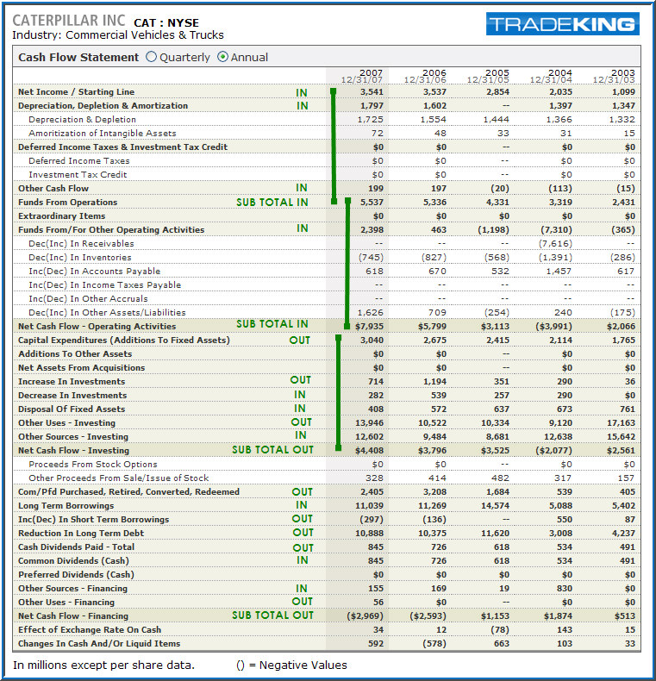Click the 2007 investing cash flow $4,408
This screenshot has height=681, width=656.
tap(369, 451)
